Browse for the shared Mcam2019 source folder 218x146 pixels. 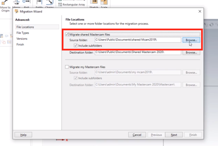pyautogui.click(x=191, y=40)
